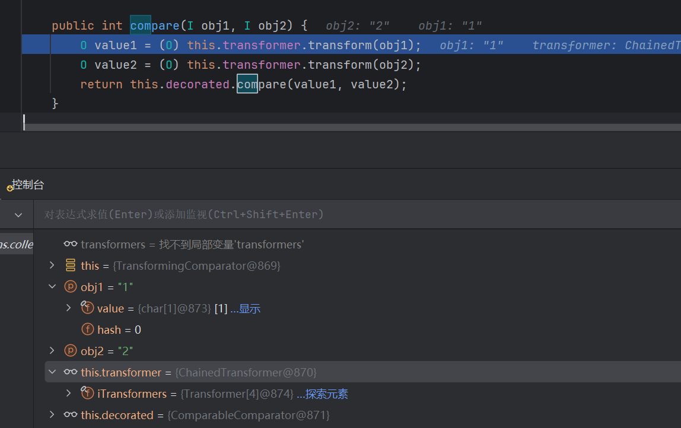The image size is (681, 428).
Task: Expand the this.decorated ComparableComparator node
Action: pyautogui.click(x=52, y=415)
